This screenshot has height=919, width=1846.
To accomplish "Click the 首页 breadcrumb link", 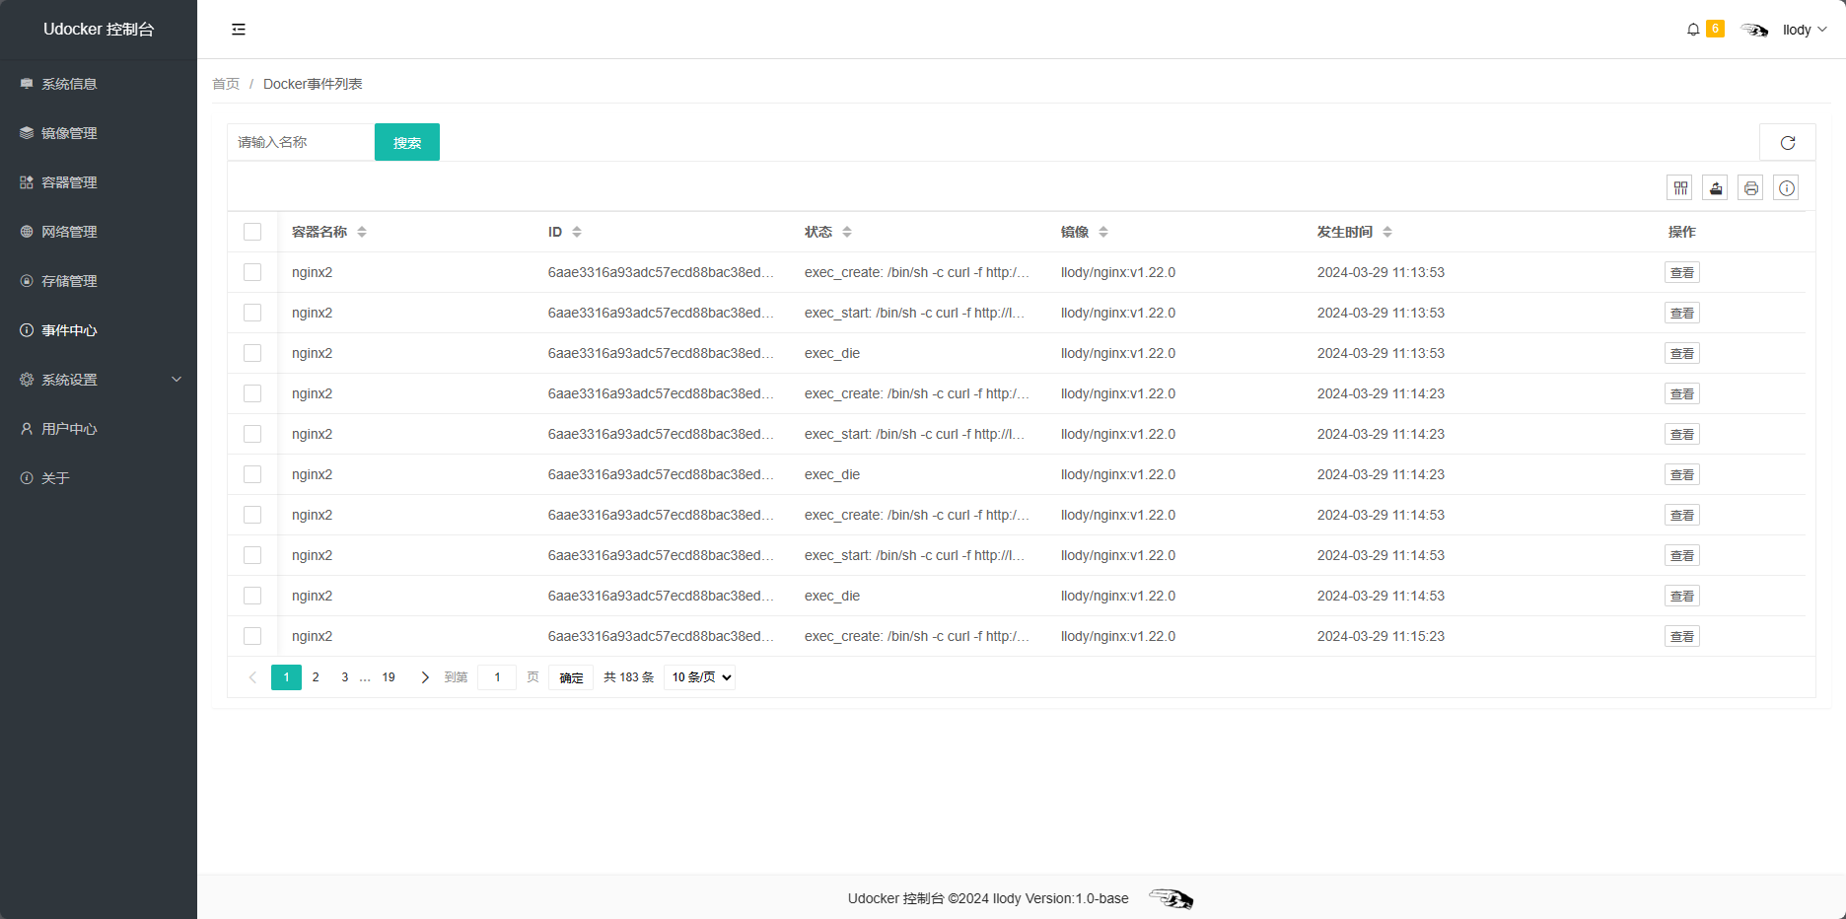I will click(x=226, y=84).
